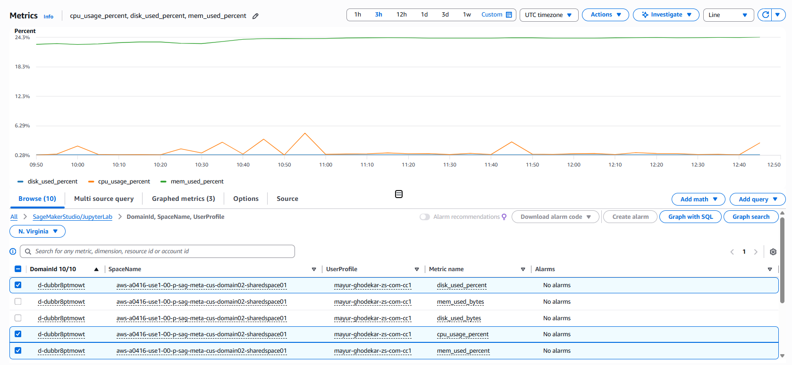Click the panel resize handle icon

click(x=399, y=194)
